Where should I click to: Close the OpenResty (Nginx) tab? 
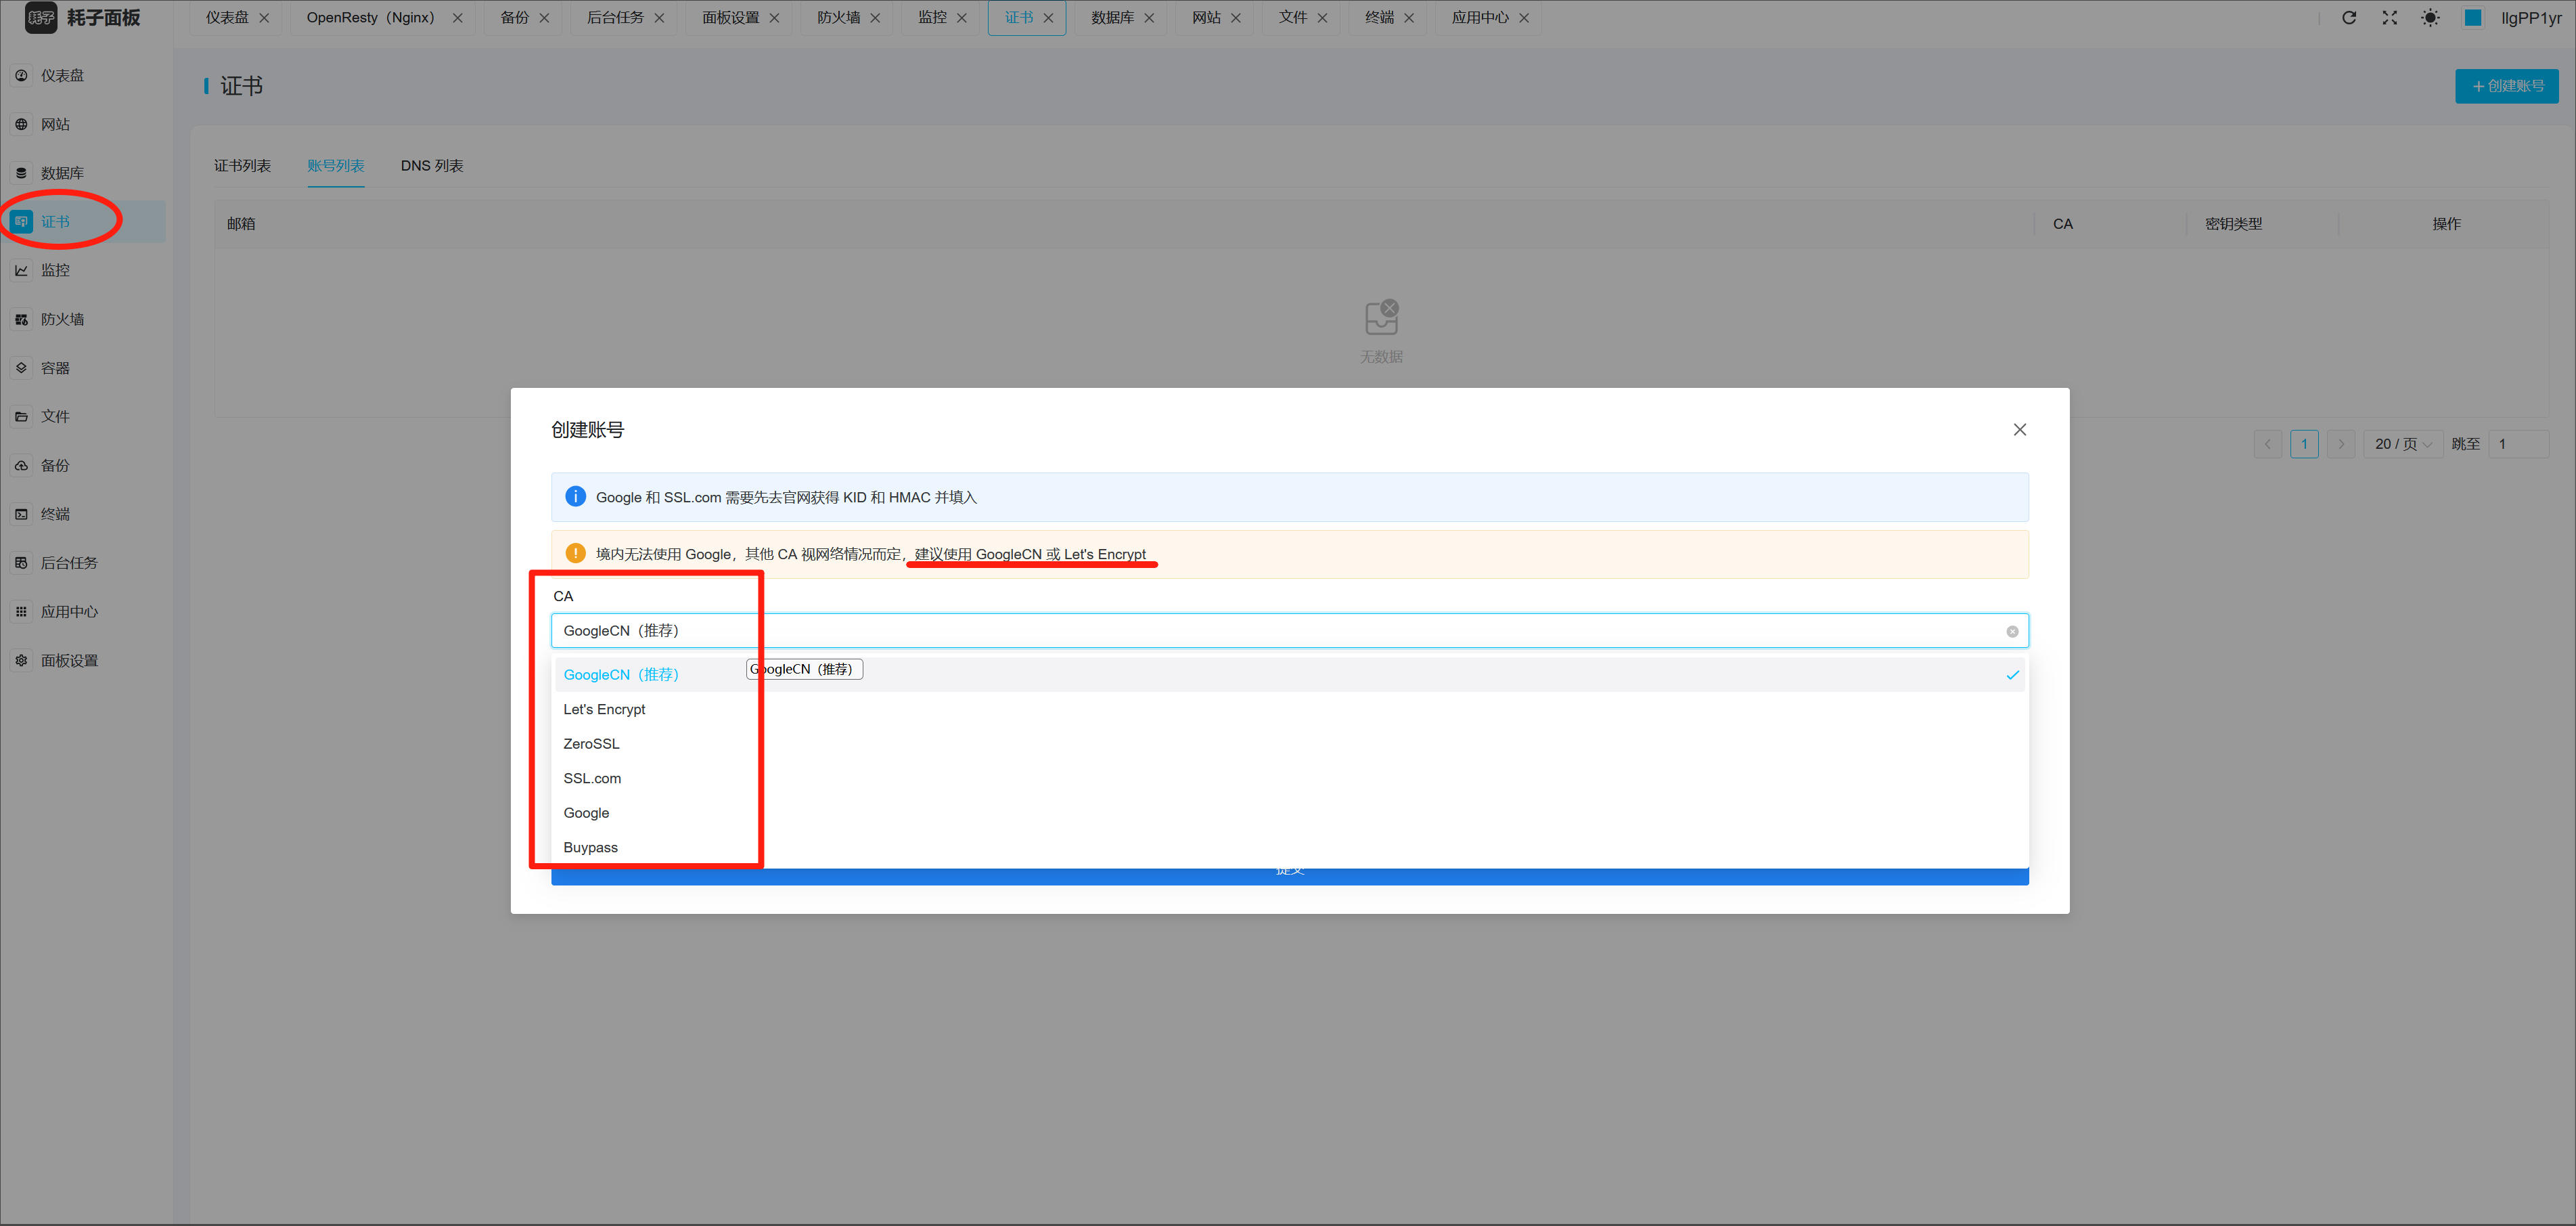pos(457,18)
